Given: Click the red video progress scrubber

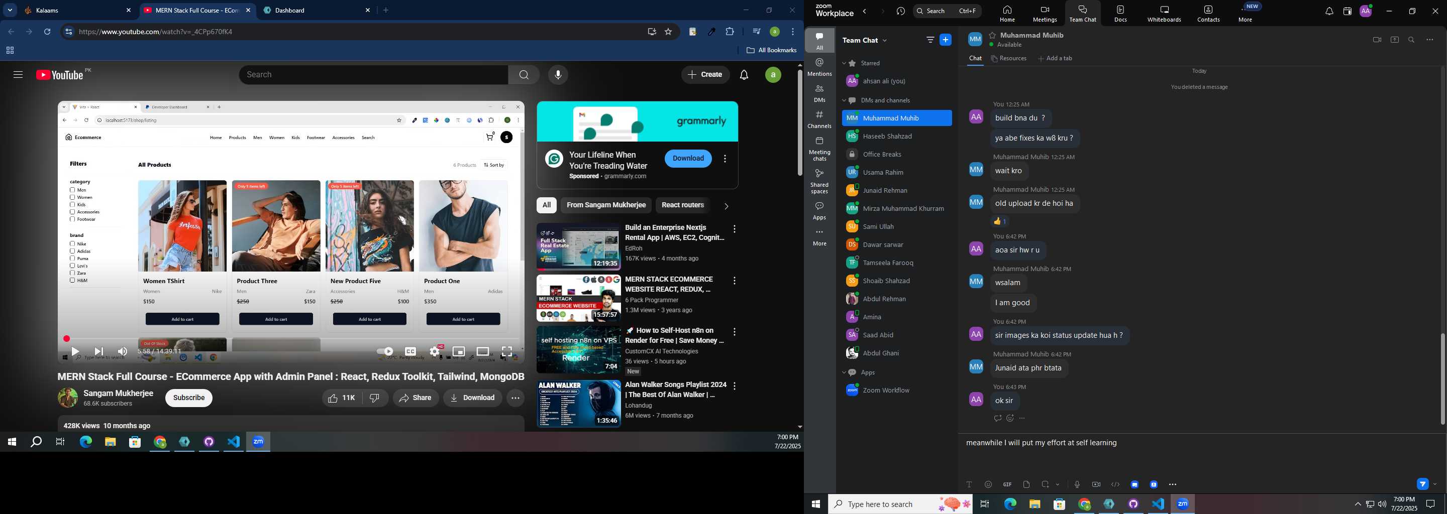Looking at the screenshot, I should [66, 338].
